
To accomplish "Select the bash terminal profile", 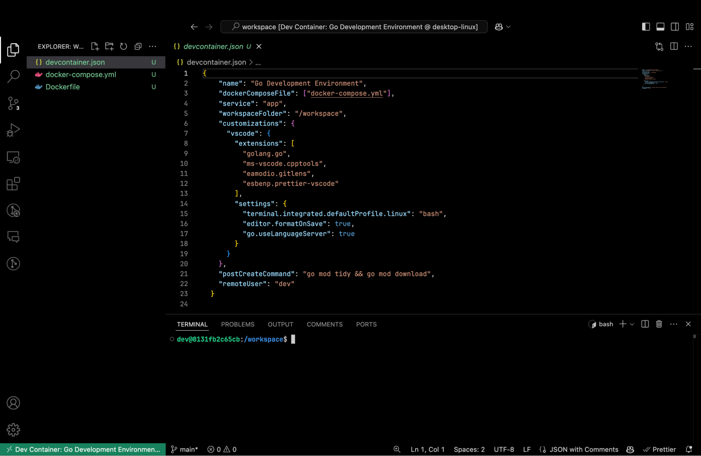I will pos(601,324).
